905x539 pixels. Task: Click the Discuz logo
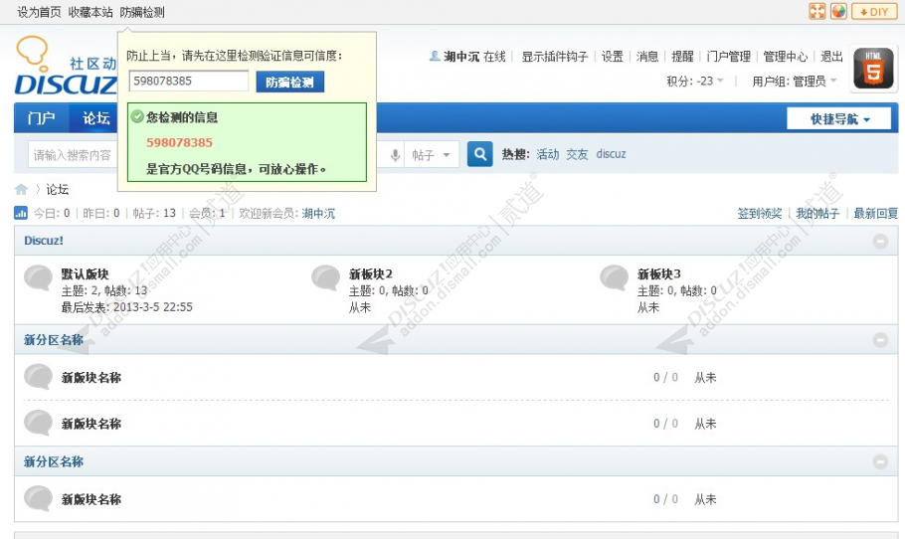coord(66,66)
